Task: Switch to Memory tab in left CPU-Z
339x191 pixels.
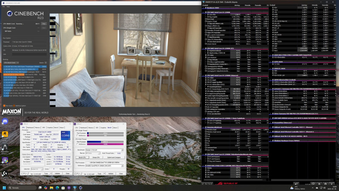Action: tap(38, 128)
